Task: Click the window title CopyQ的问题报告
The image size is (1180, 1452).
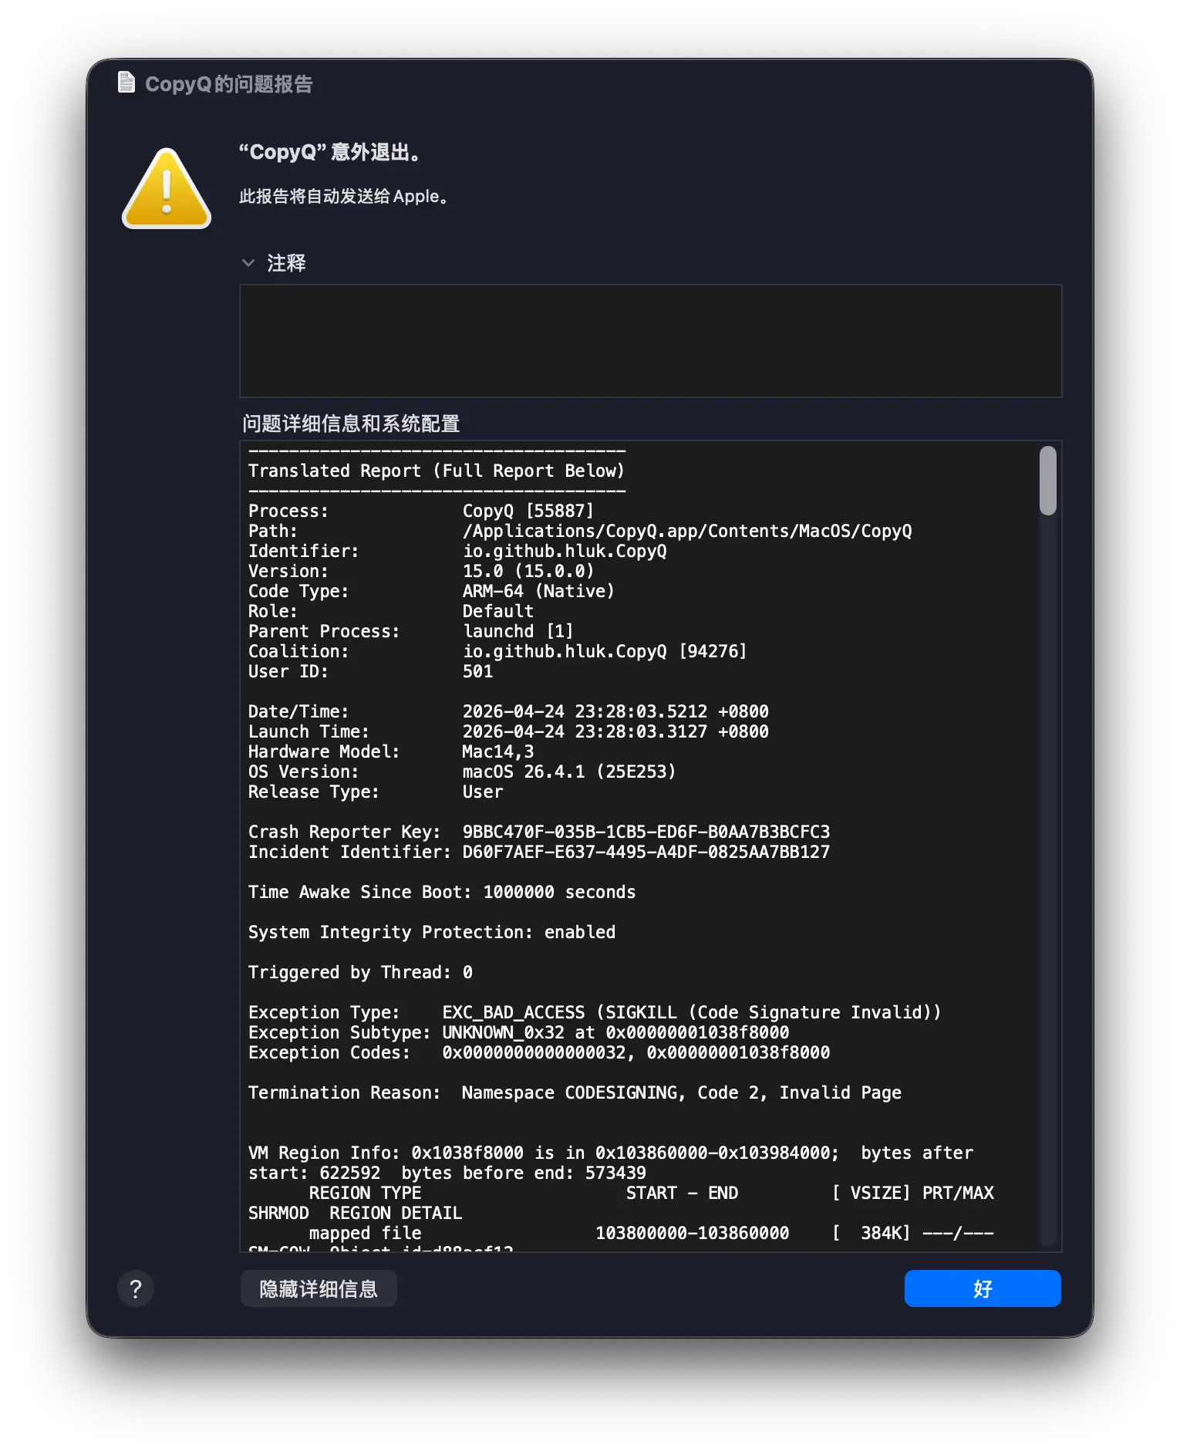Action: [x=229, y=83]
